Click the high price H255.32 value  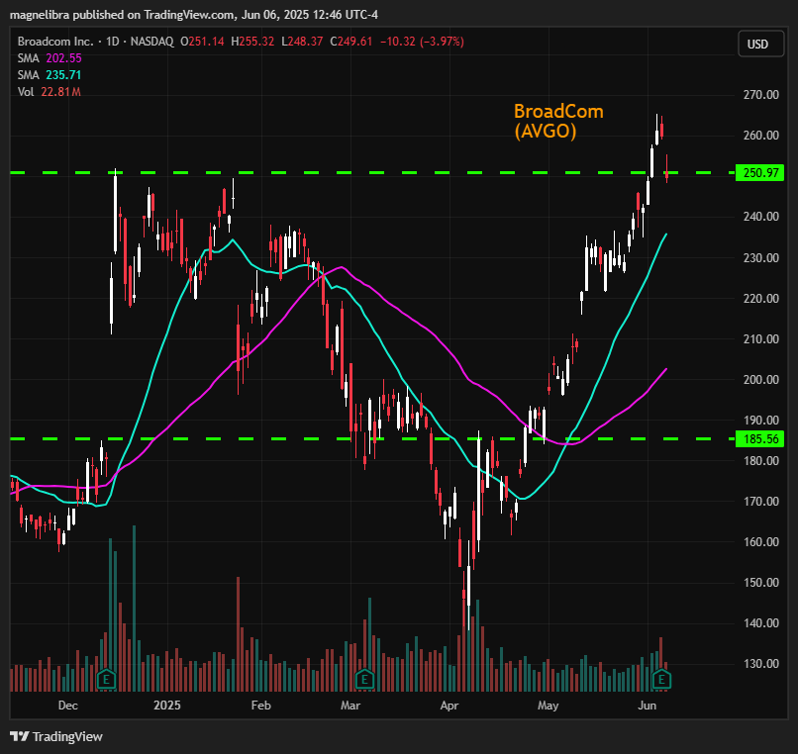pos(252,42)
